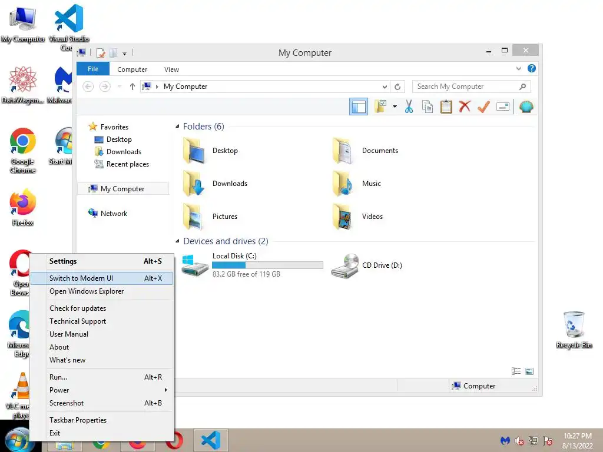Choose User Manual menu entry

[102, 334]
